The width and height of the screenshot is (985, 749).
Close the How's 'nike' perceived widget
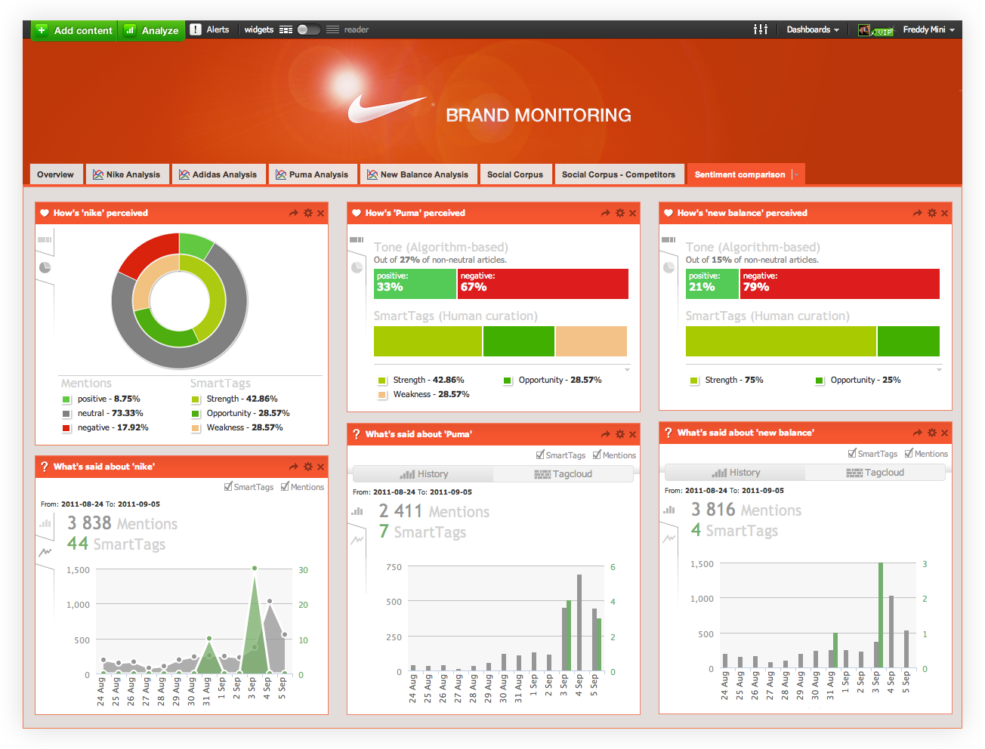pyautogui.click(x=321, y=213)
